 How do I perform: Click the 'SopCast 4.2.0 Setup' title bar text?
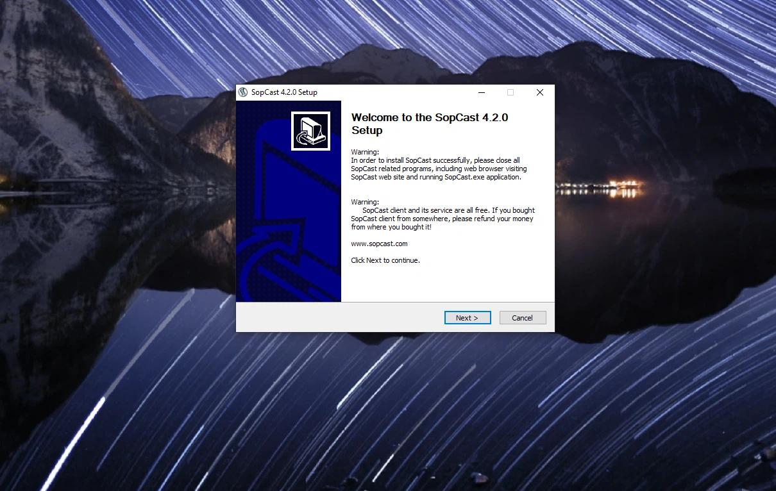(x=284, y=92)
